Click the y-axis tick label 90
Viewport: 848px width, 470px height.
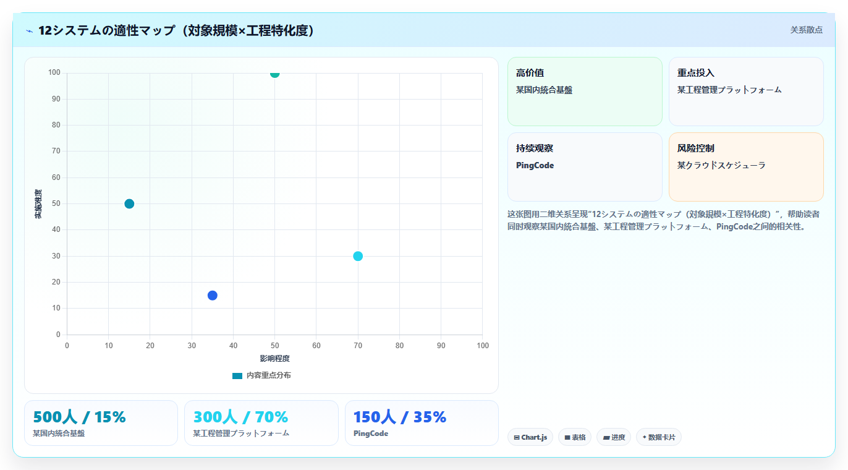[56, 99]
